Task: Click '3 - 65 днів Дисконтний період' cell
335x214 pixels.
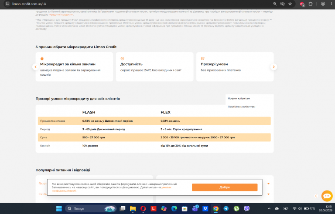Action: click(x=103, y=129)
